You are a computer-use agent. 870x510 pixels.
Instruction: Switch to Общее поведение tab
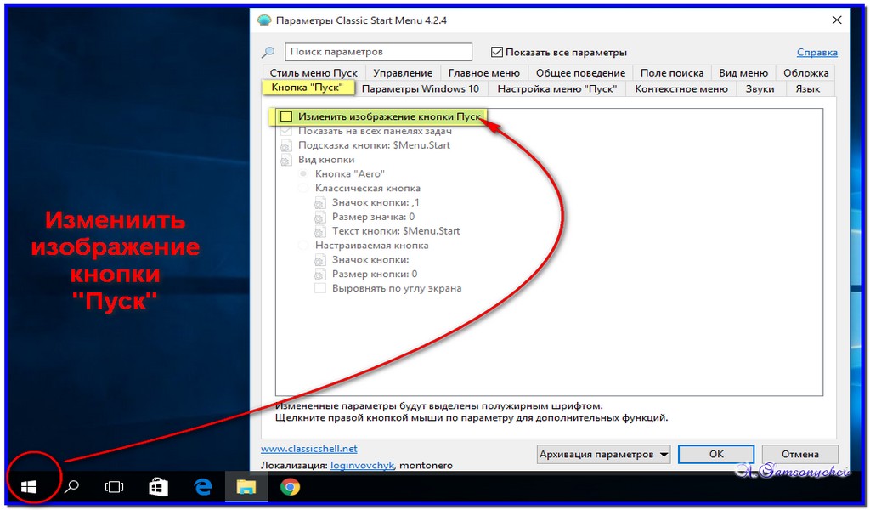coord(580,73)
